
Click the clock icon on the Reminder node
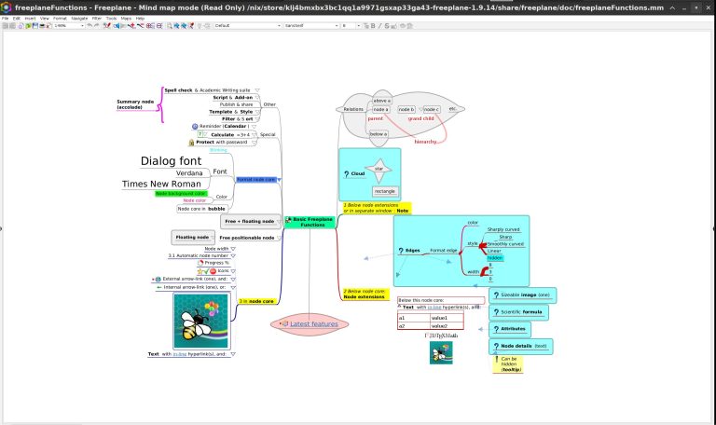point(195,126)
